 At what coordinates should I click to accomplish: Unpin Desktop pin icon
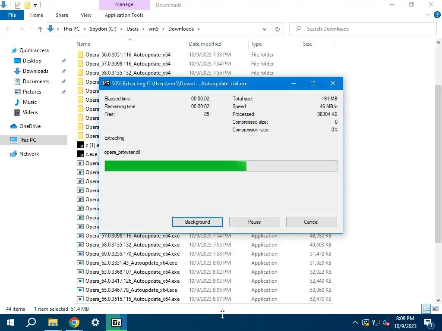point(64,61)
